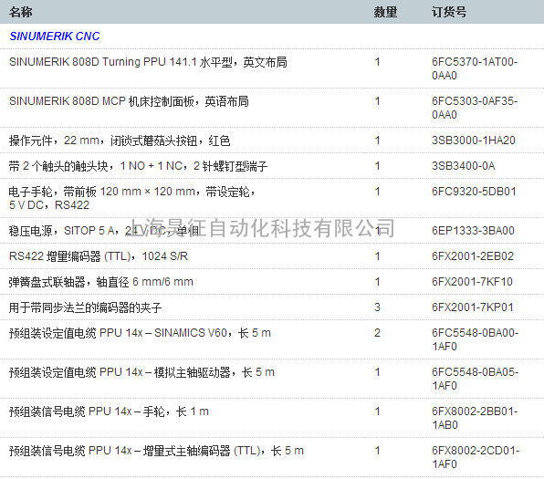Select order number 6FX2001-7KP01
The width and height of the screenshot is (544, 479).
(x=472, y=307)
